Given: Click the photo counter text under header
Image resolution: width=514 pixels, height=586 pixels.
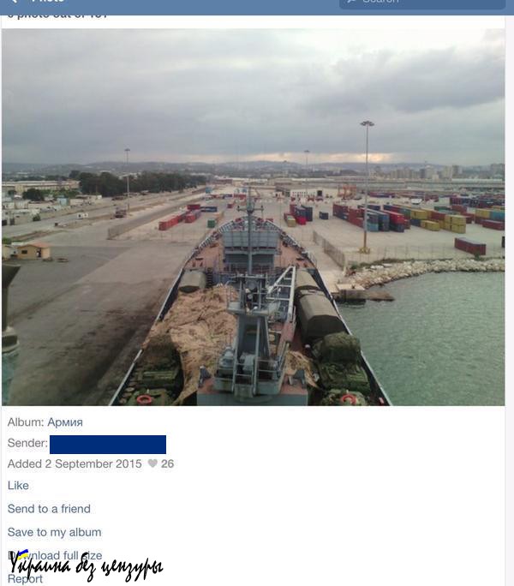Looking at the screenshot, I should 57,15.
